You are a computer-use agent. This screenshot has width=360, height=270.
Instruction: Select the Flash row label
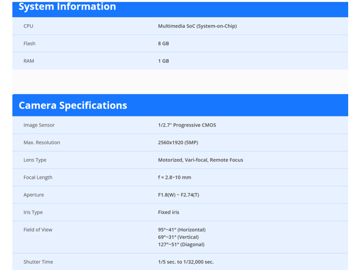pyautogui.click(x=29, y=43)
